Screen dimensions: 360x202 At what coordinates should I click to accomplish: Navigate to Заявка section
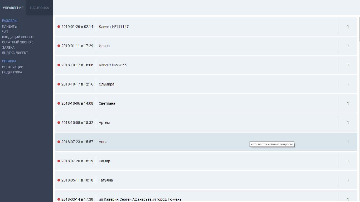8,48
